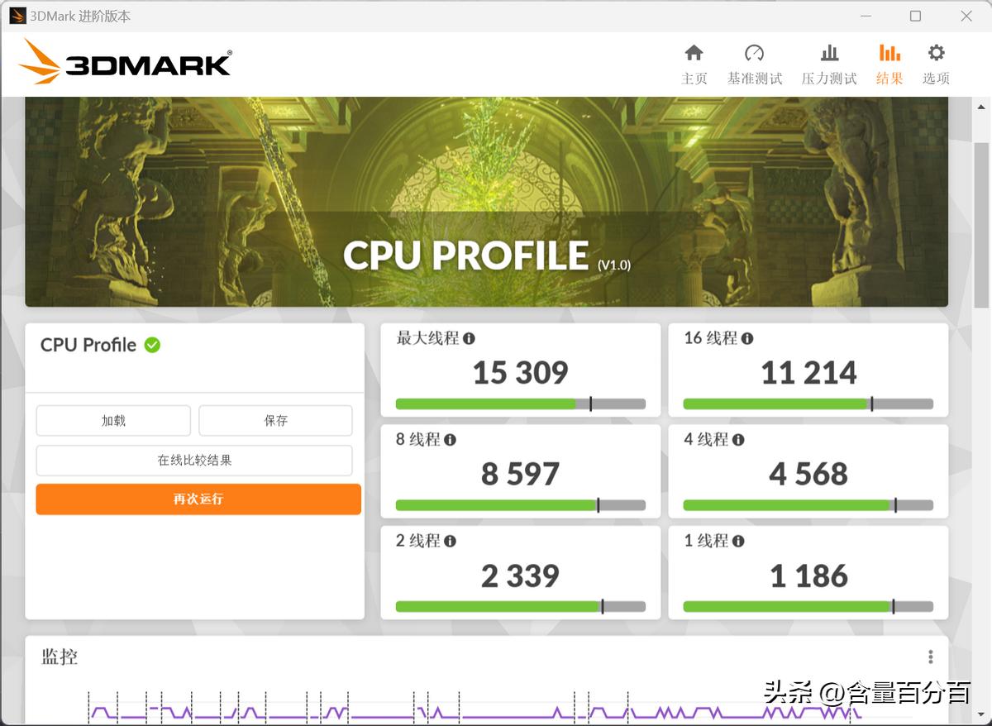The image size is (992, 726).
Task: Save the result with 保存
Action: point(275,420)
